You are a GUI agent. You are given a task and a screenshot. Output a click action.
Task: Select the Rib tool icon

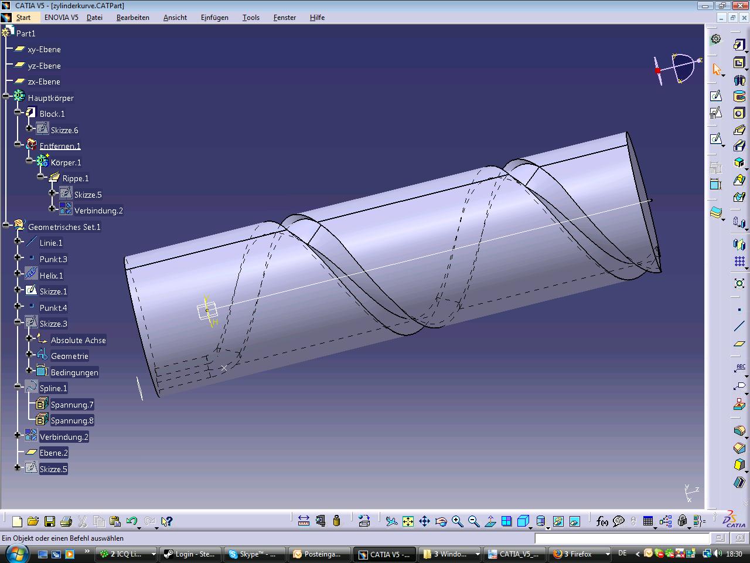click(739, 130)
